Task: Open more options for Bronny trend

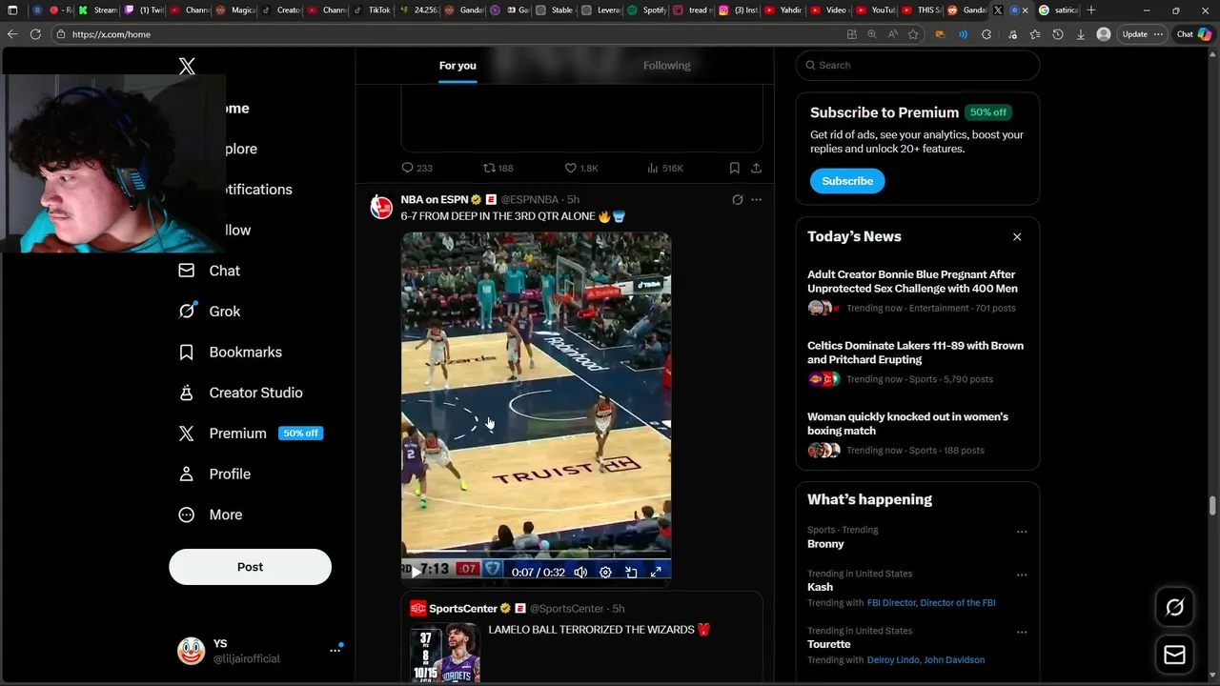Action: [1022, 532]
